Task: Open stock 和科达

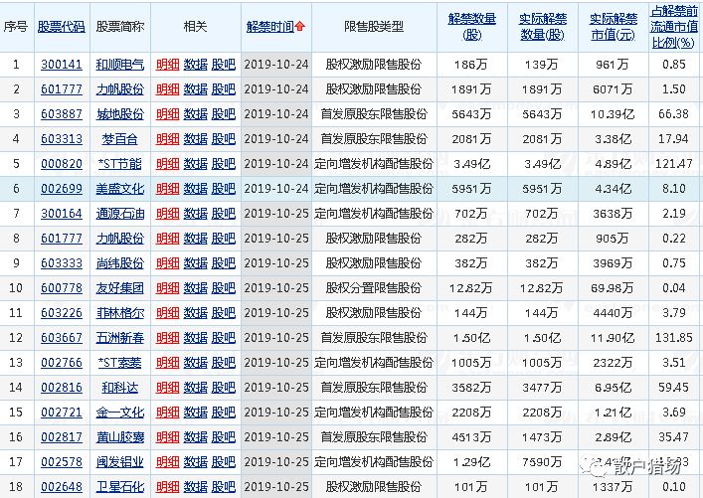Action: tap(120, 388)
